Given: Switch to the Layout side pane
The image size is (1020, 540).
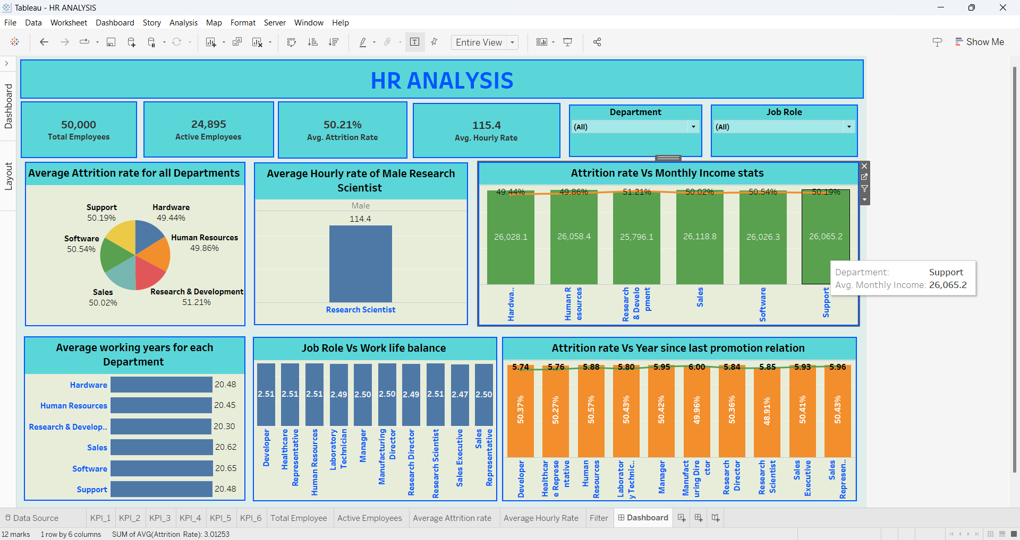Looking at the screenshot, I should coord(8,176).
